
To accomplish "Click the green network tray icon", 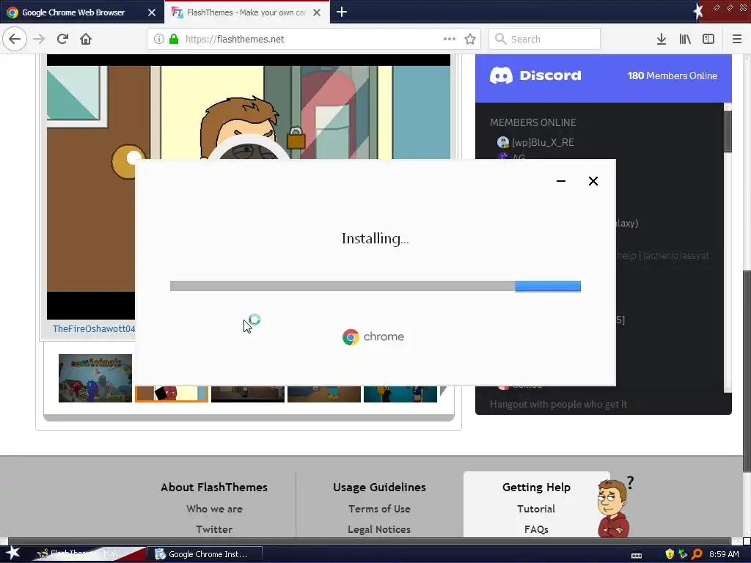I will point(684,554).
